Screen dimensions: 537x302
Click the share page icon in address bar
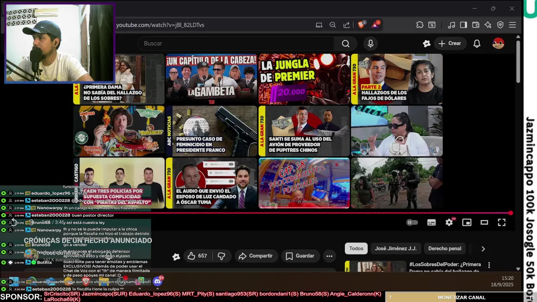tap(347, 25)
